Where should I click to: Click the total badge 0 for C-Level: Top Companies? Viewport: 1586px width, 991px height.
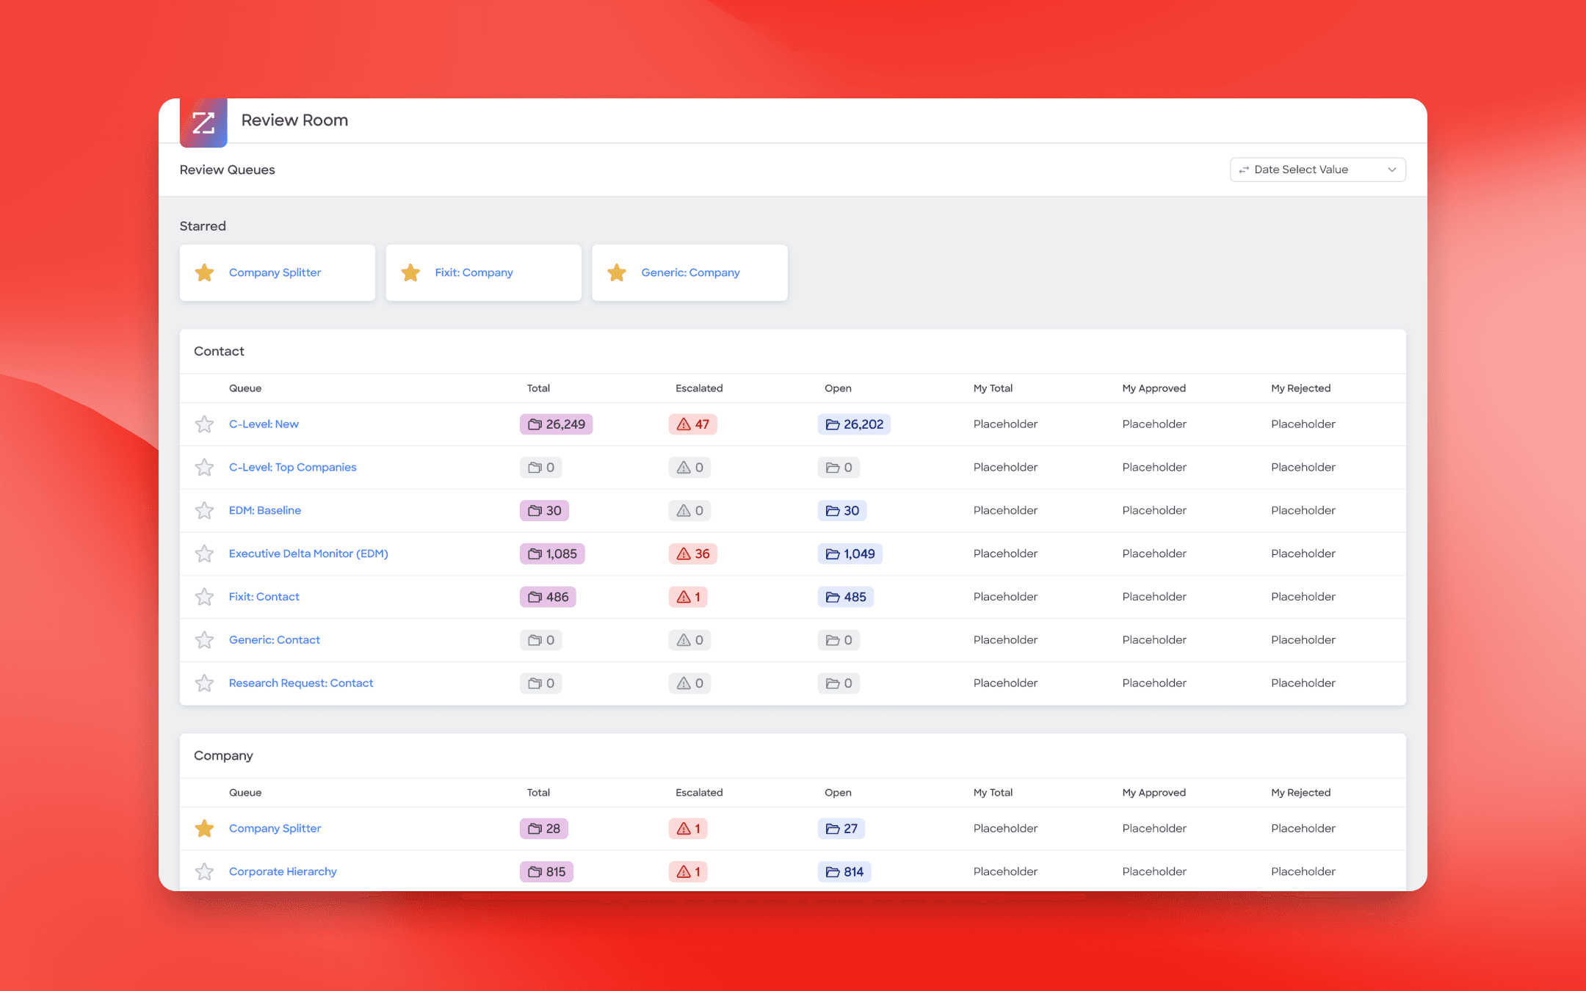[x=541, y=468]
